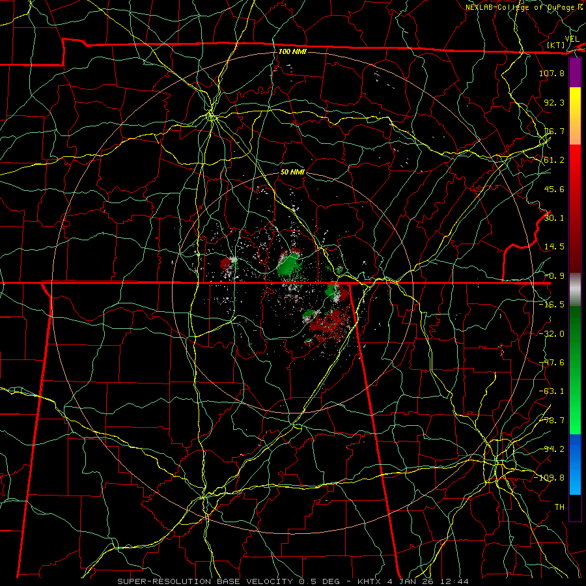
Task: Click the 100 NMI range ring label
Action: (x=292, y=51)
